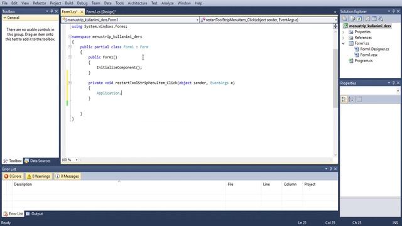Toggle the 0 Errors filter
Screen dimensions: 402x226
(x=13, y=176)
